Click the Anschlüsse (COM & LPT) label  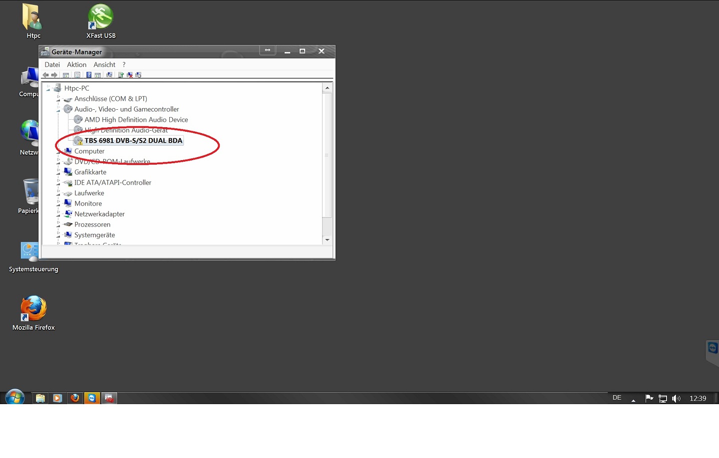(111, 99)
